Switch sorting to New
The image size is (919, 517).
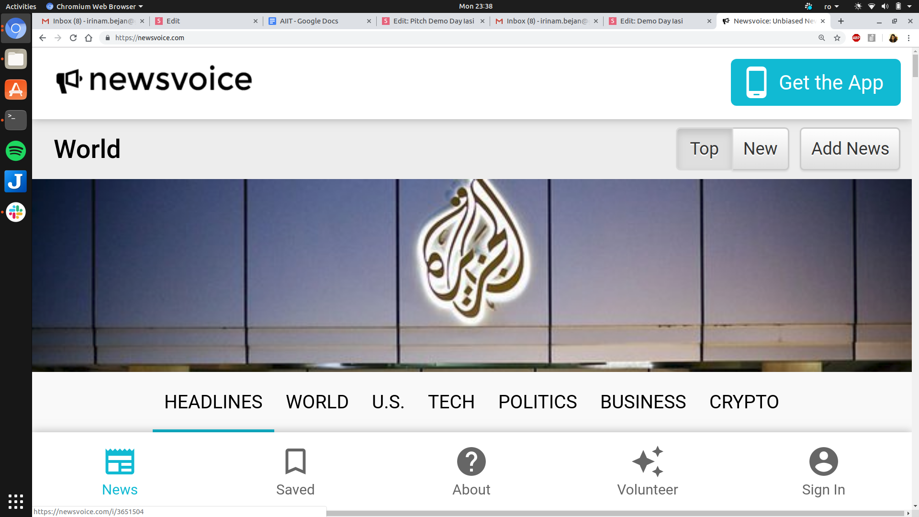pyautogui.click(x=760, y=149)
